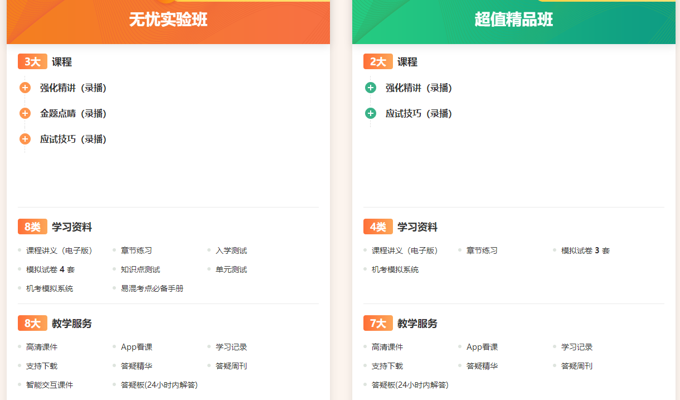The image size is (680, 400).
Task: Click 单元测试 in 无忧实验班 materials
Action: pyautogui.click(x=231, y=270)
